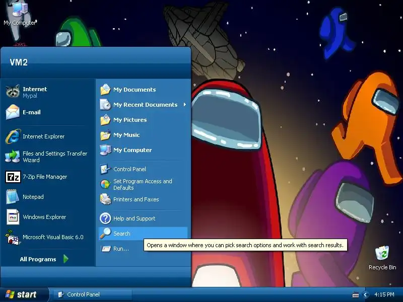Click the 7-Zip File Manager icon
This screenshot has height=302, width=403.
point(13,177)
